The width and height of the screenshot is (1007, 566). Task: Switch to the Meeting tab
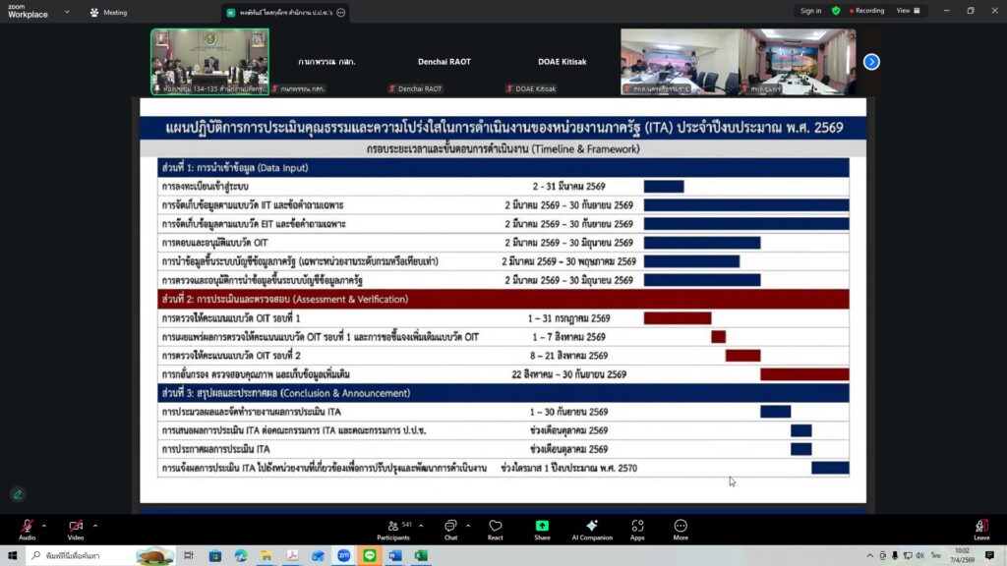pyautogui.click(x=109, y=12)
